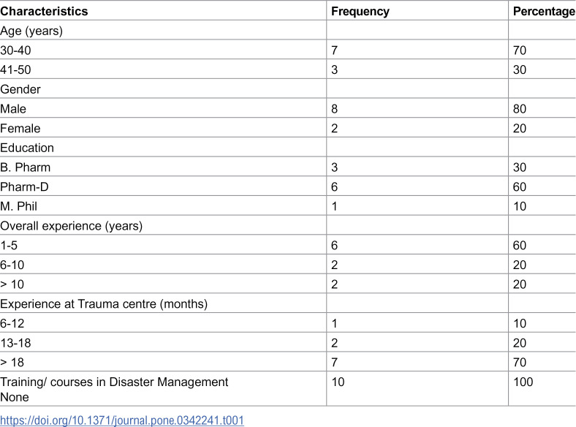Click Experience at Trauma centre (months) label
The width and height of the screenshot is (576, 427).
[x=104, y=304]
